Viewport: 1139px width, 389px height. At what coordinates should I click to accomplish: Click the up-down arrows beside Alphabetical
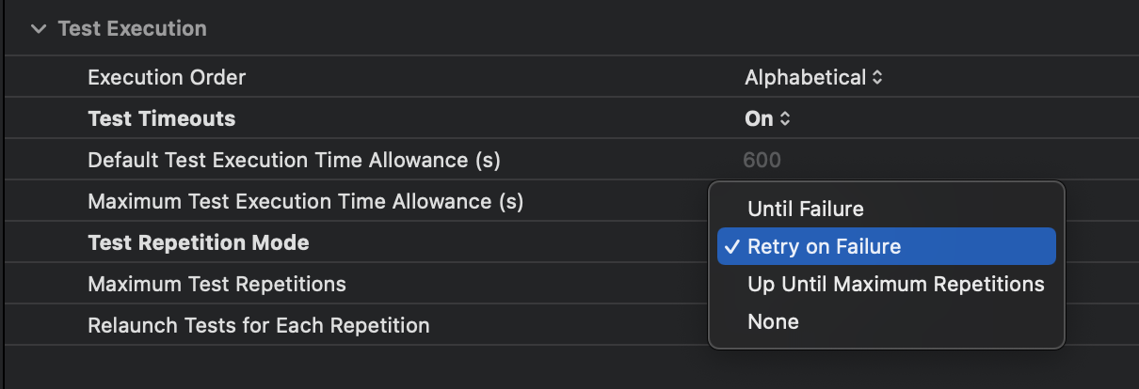[877, 78]
